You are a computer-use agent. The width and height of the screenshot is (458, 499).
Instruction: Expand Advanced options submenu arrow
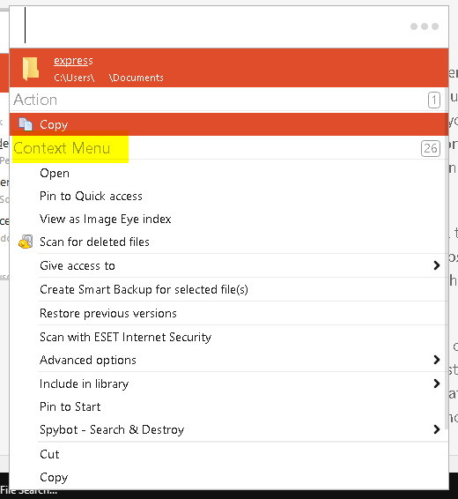click(x=437, y=360)
